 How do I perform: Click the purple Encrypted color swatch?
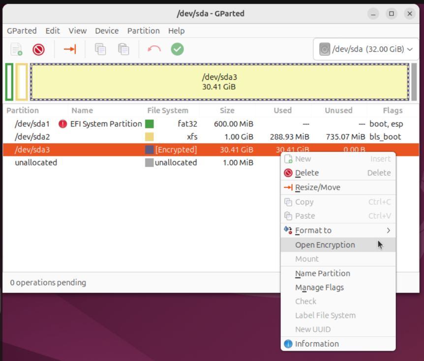149,150
